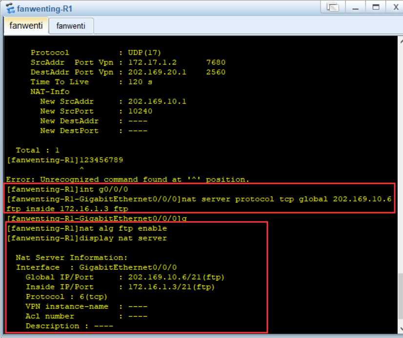Click the 'nat server protocol tcp global' command
403x338 pixels.
click(x=199, y=199)
